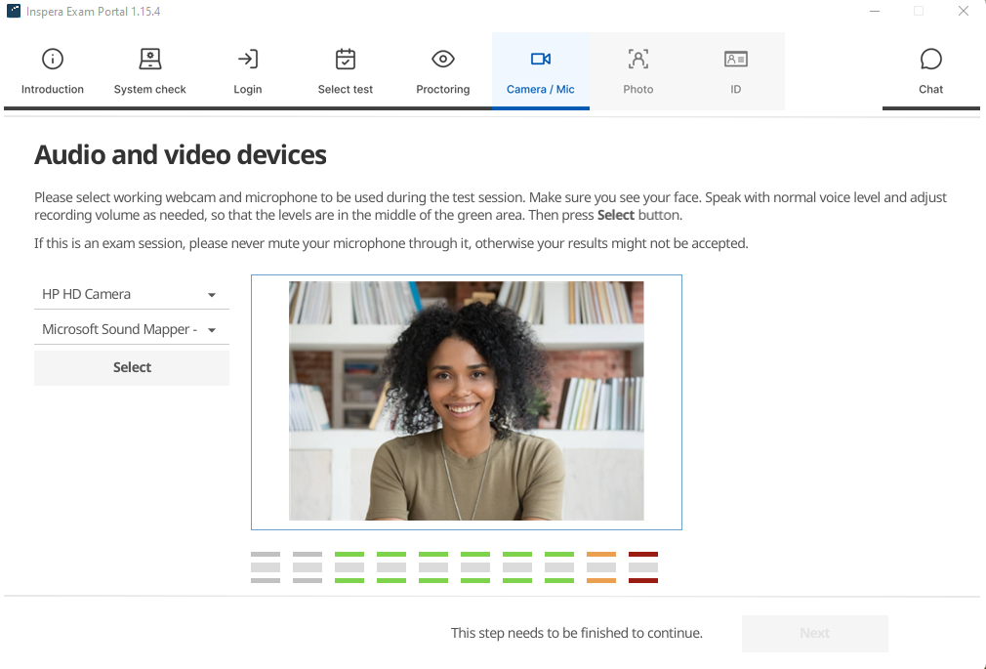This screenshot has height=669, width=986.
Task: Open the Introduction info icon
Action: click(52, 60)
